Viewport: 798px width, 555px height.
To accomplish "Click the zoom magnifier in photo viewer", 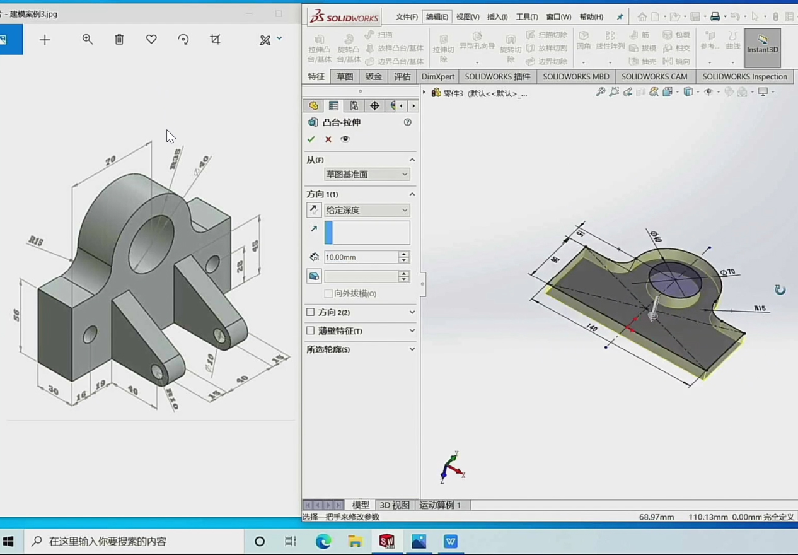I will [x=88, y=40].
